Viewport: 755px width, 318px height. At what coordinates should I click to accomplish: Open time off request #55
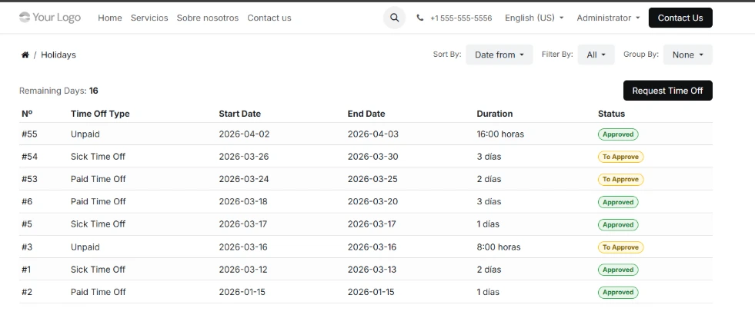click(x=29, y=134)
